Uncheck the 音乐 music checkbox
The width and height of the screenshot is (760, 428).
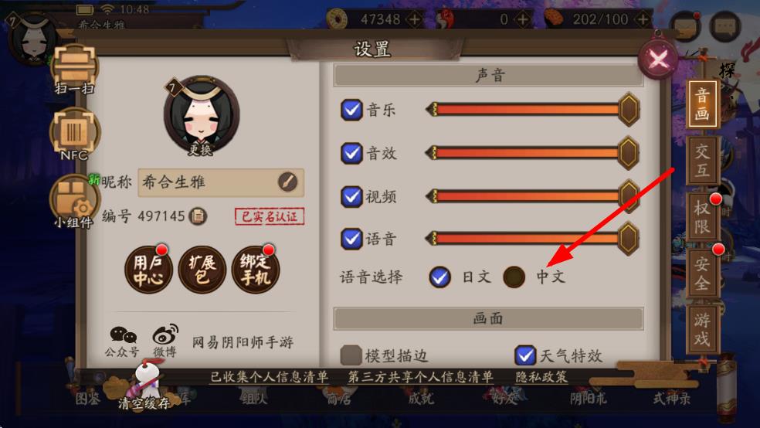351,110
